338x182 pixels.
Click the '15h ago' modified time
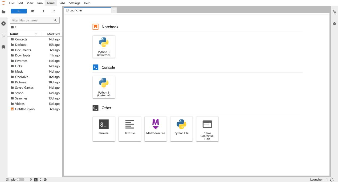pyautogui.click(x=54, y=45)
